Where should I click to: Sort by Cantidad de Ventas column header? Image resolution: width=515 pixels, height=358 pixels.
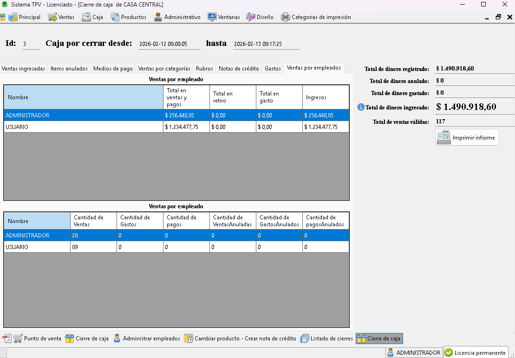coord(93,221)
